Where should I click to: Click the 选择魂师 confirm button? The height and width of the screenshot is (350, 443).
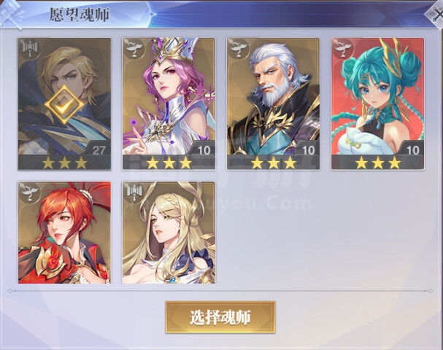point(220,317)
